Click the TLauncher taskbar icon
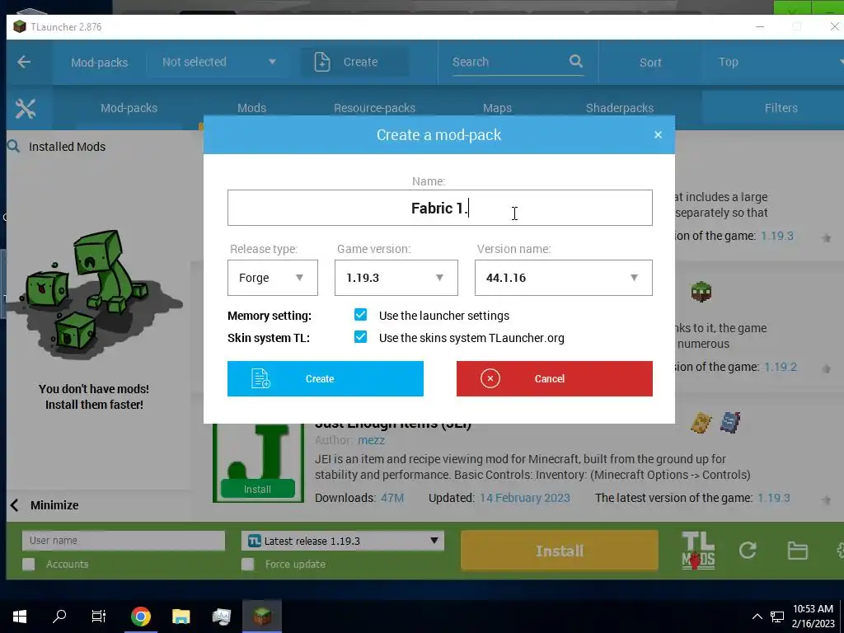 (262, 616)
